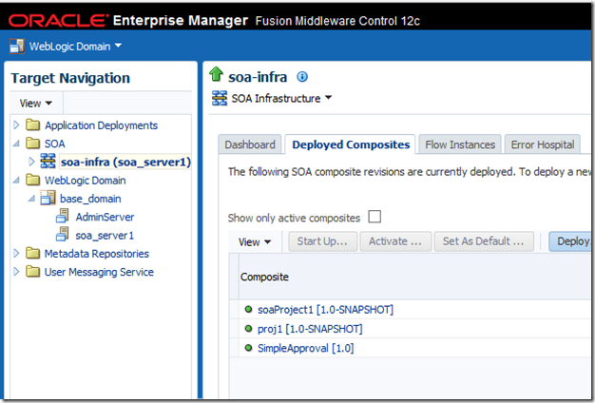Click the soa-infra tree node icon
This screenshot has width=595, height=403.
click(48, 161)
